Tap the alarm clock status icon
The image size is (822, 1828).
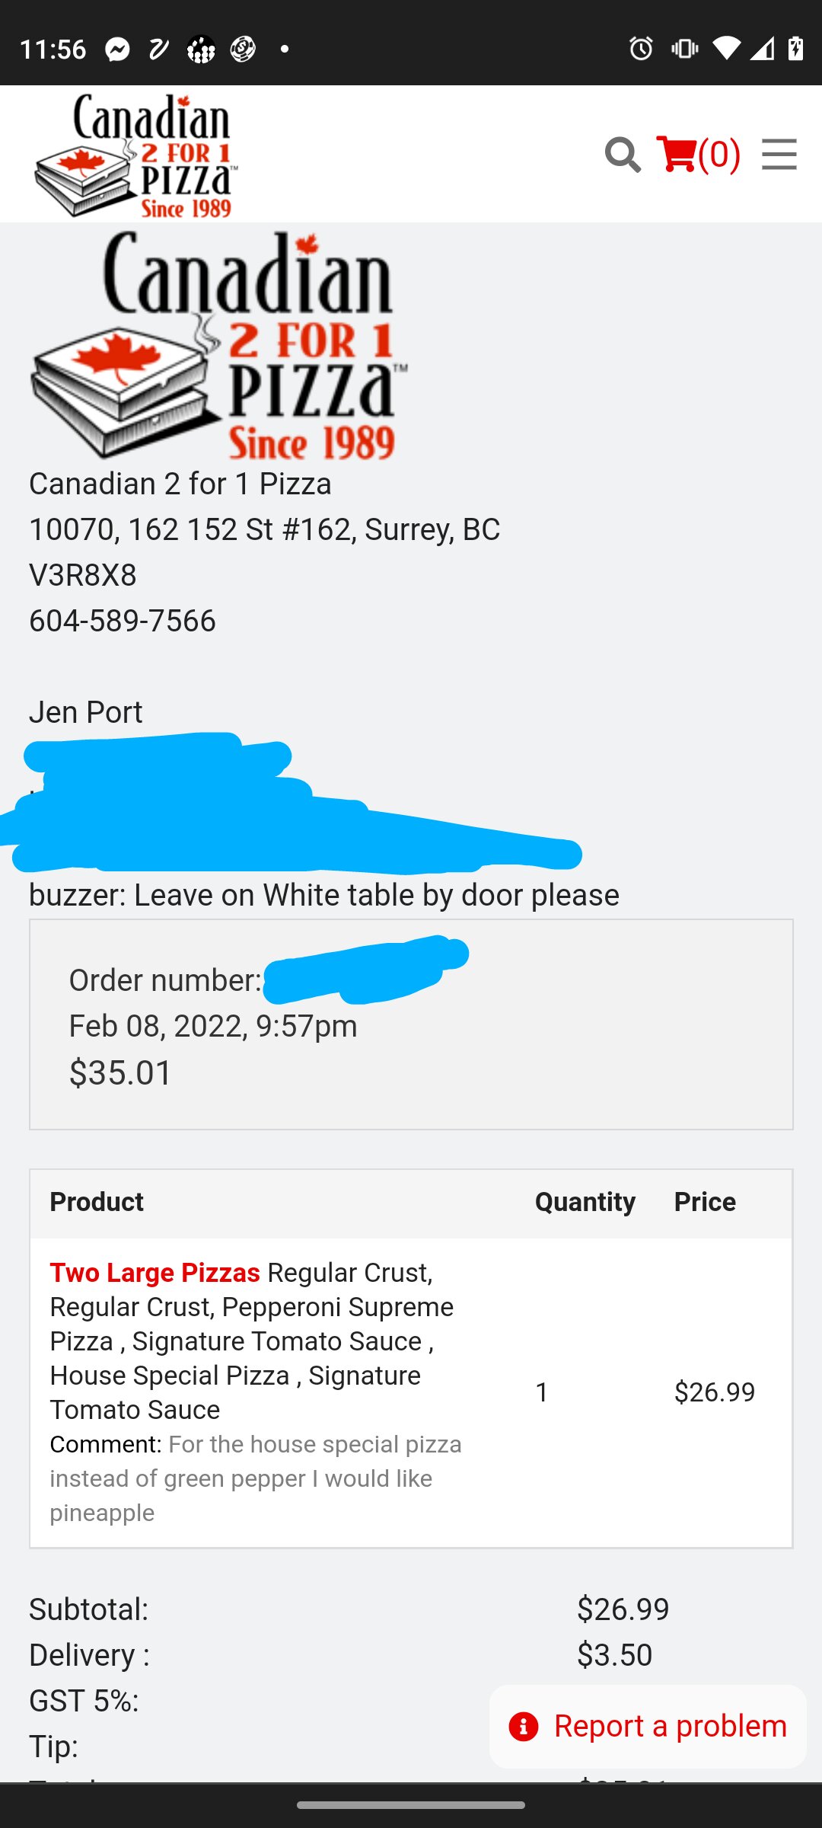click(641, 49)
